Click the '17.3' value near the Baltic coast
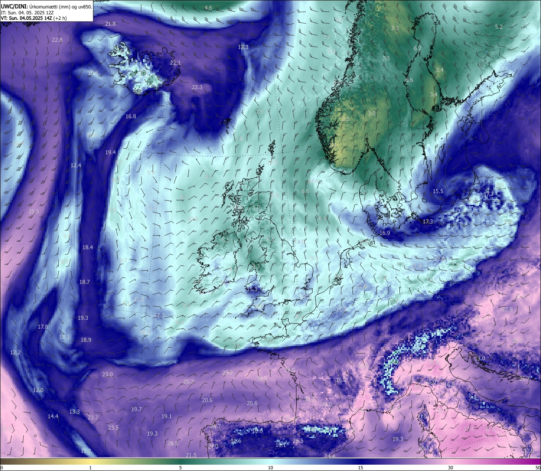The image size is (541, 471). click(428, 222)
